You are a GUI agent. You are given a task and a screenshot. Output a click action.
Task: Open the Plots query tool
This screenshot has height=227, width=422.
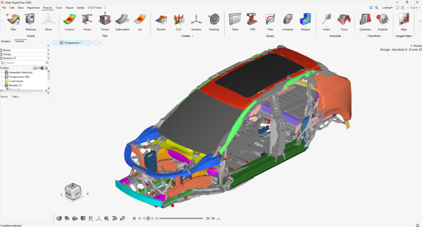270,21
